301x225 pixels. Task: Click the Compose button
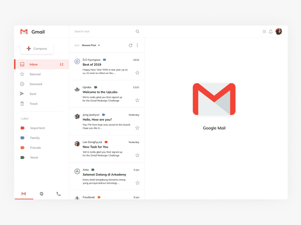[x=36, y=48]
